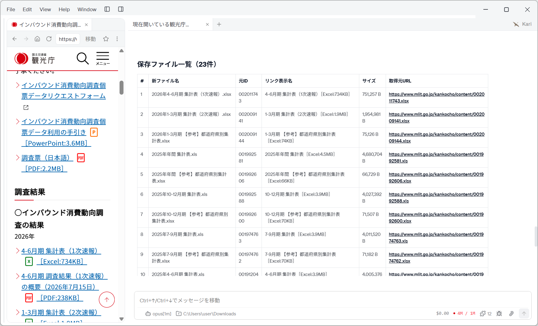This screenshot has height=326, width=538.
Task: Click the bug debug icon
Action: [499, 314]
